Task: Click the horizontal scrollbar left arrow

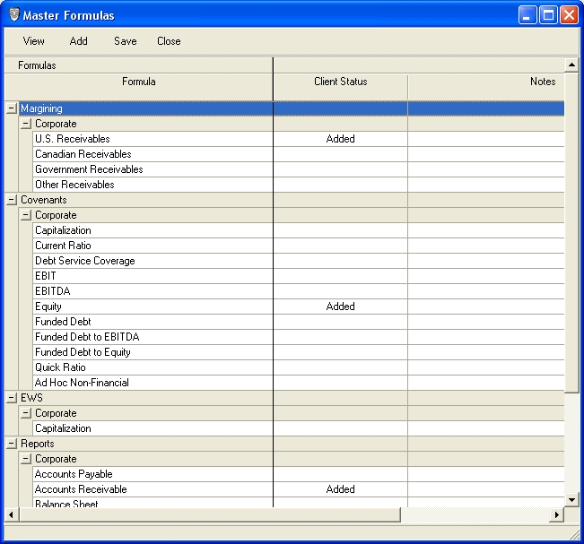Action: [11, 515]
